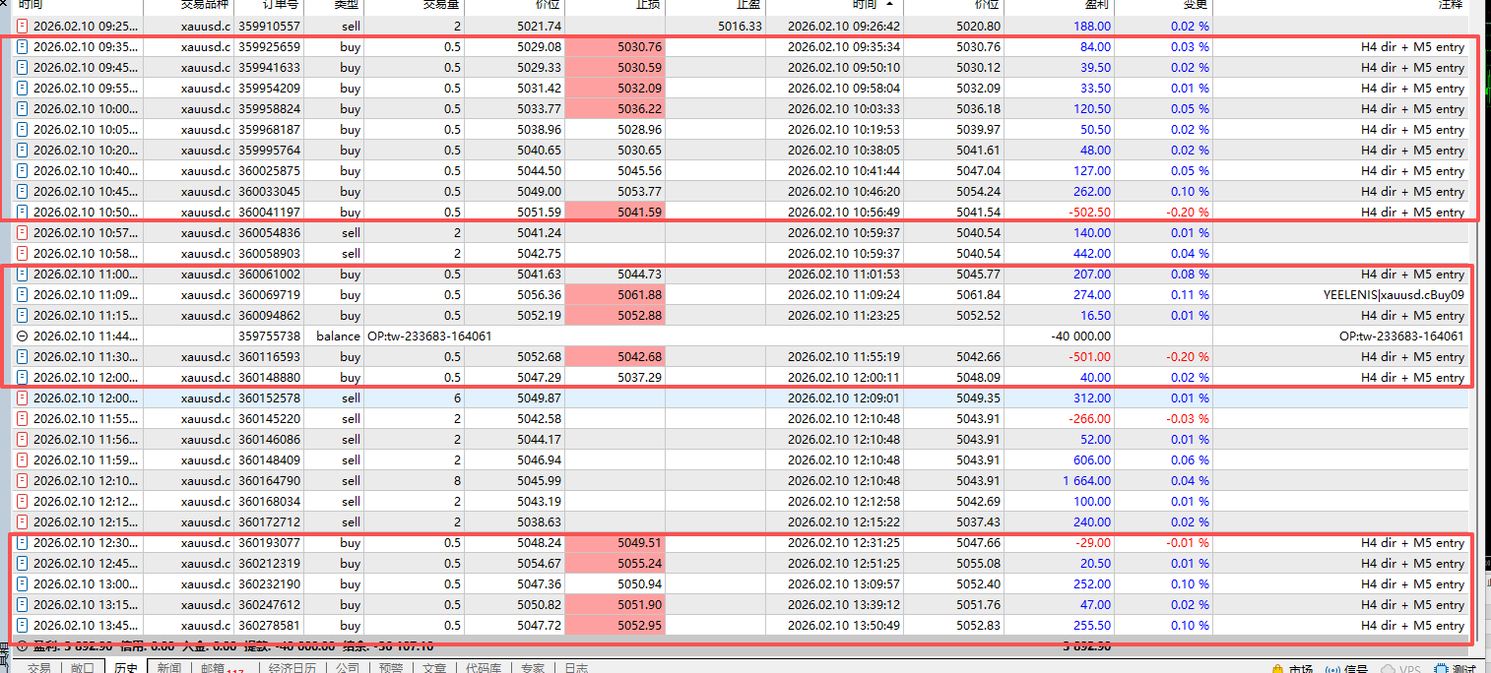This screenshot has height=673, width=1491.
Task: Click the deal icon of order 360033045
Action: coord(23,192)
